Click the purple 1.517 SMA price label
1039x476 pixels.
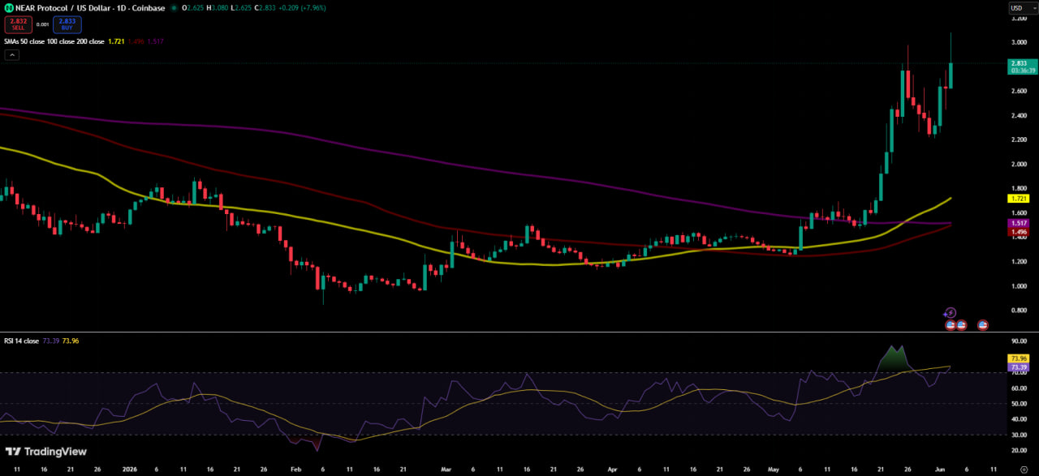[x=1019, y=223]
